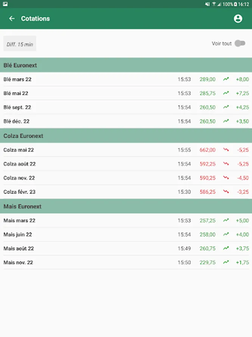Tap the Cotations page title

coord(35,18)
